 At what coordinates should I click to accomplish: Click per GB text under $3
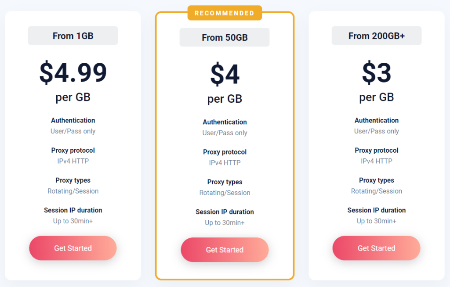(x=377, y=97)
